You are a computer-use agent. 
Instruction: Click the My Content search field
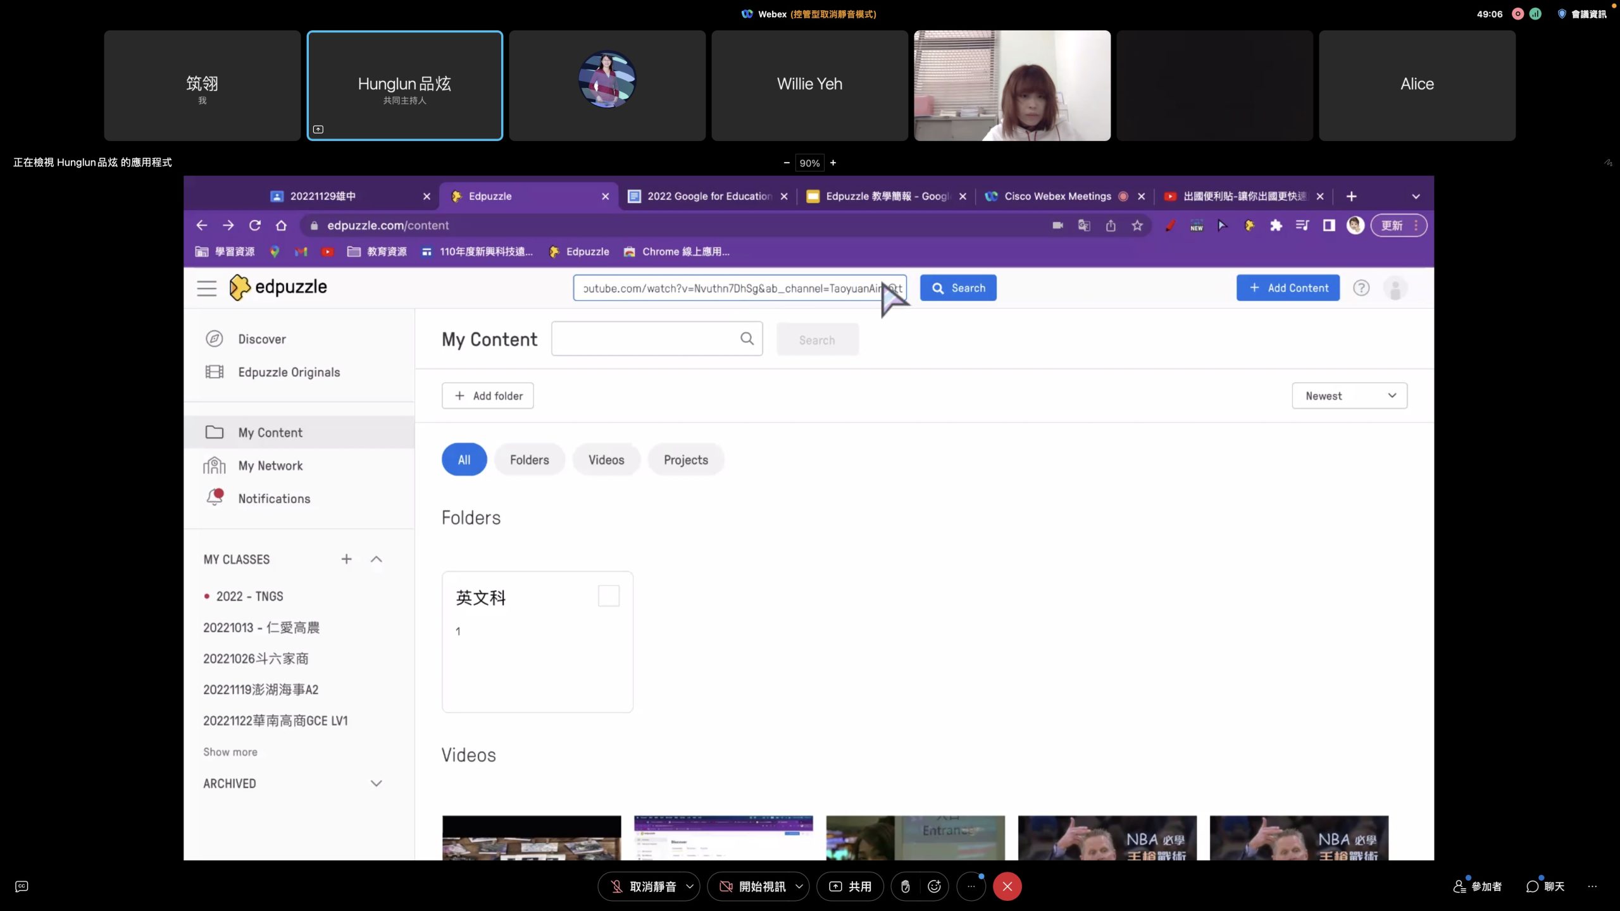point(645,339)
